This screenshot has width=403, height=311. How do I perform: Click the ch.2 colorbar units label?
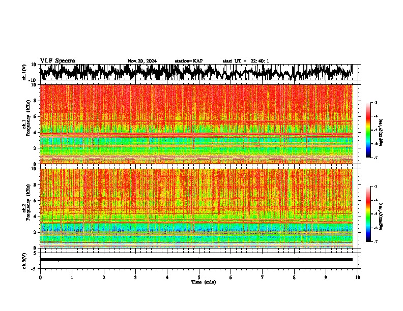tap(381, 216)
